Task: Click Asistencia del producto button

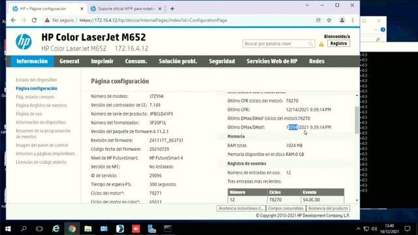Action: click(x=328, y=208)
